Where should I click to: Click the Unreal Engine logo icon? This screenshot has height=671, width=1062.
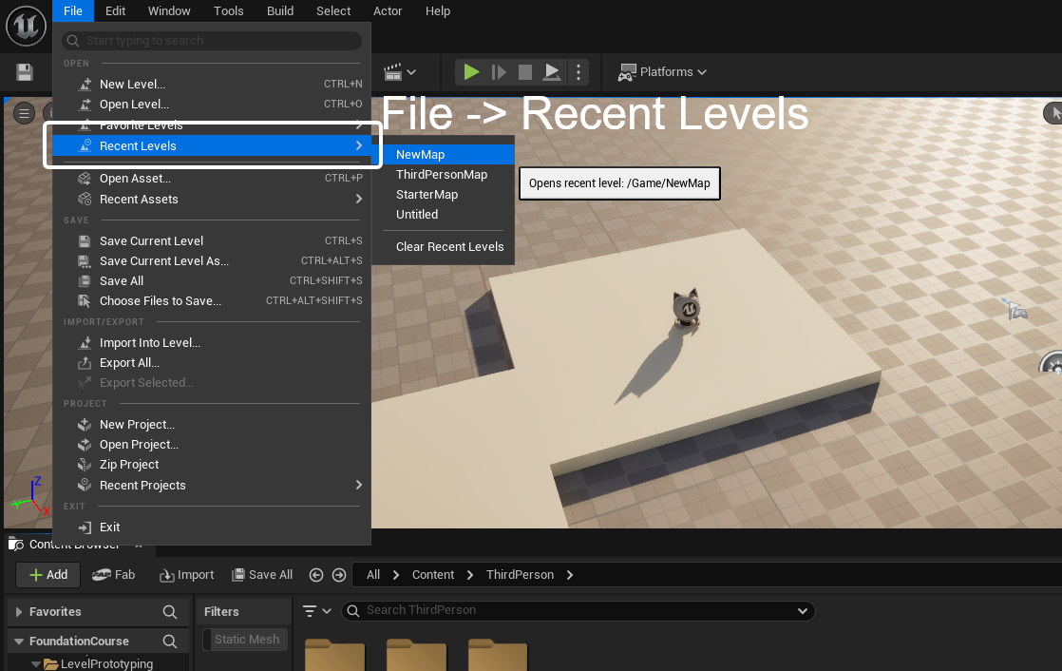(x=26, y=26)
